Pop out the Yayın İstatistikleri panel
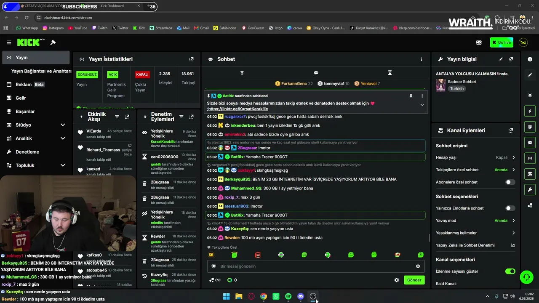The height and width of the screenshot is (303, 539). [x=191, y=59]
